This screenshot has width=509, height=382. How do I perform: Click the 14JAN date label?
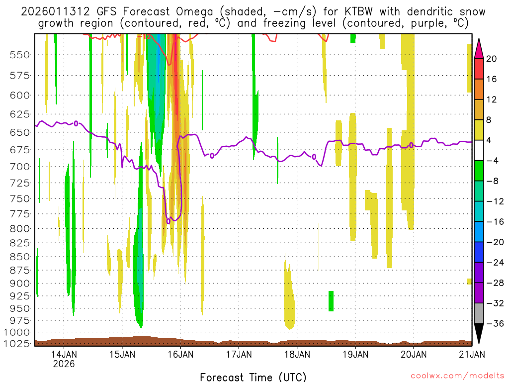[x=64, y=354]
